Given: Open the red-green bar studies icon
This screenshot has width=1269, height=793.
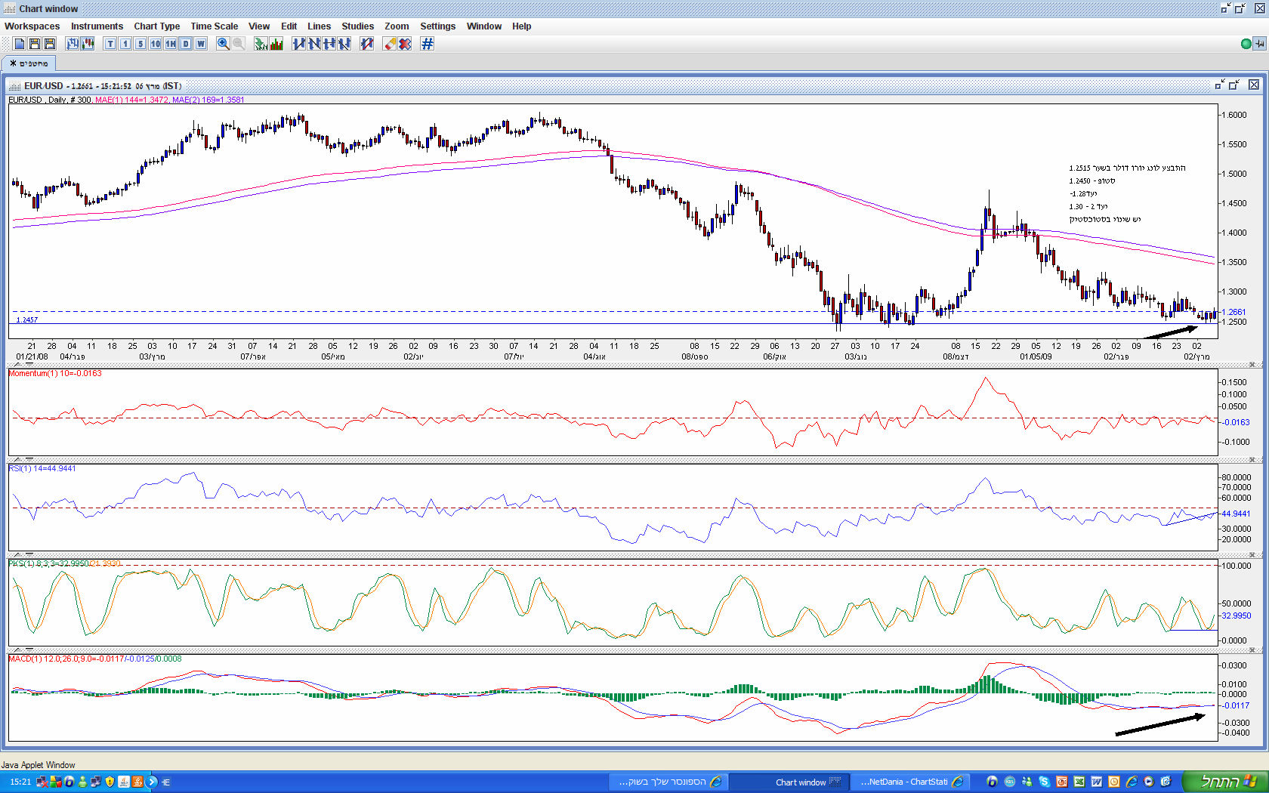Looking at the screenshot, I should (276, 44).
